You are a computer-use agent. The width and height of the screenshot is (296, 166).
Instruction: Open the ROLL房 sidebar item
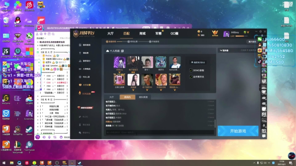tap(84, 77)
